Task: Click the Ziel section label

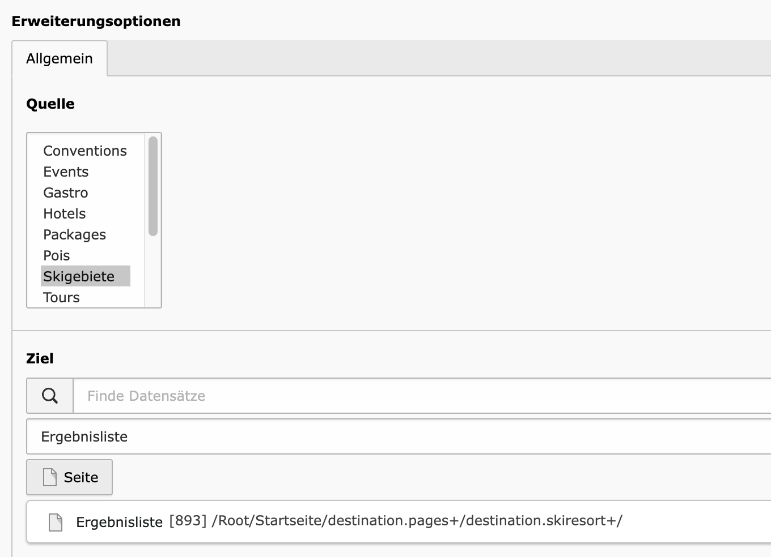Action: (40, 358)
